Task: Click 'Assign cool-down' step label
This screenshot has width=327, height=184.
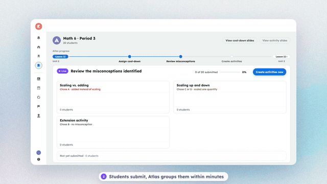Action: (129, 61)
